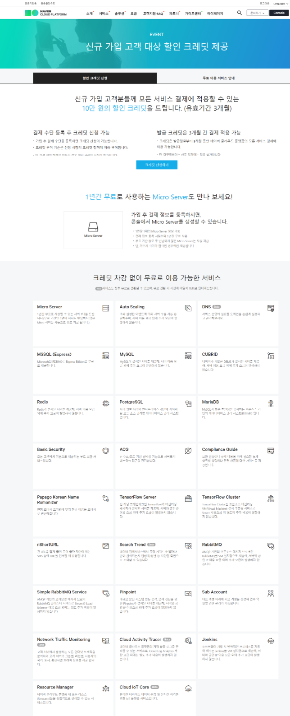Click the Search Trend card icon

188,546
